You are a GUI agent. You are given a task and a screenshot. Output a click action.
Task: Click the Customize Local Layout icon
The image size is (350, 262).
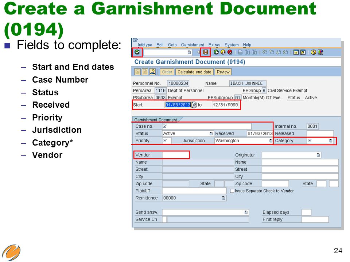click(x=320, y=52)
